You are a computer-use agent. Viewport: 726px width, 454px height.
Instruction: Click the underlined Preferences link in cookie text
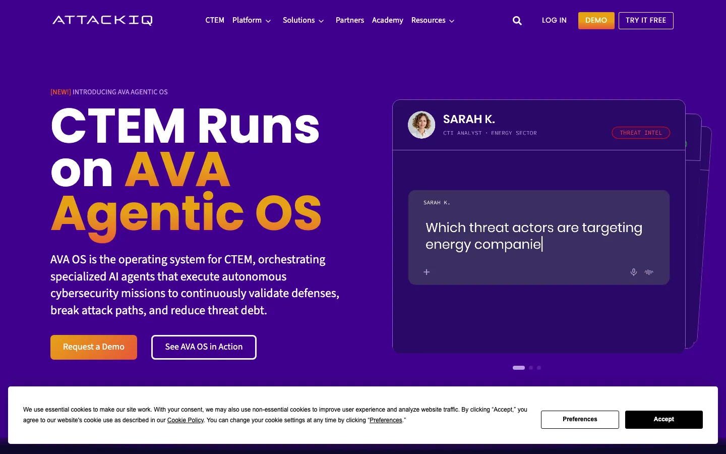pos(386,420)
